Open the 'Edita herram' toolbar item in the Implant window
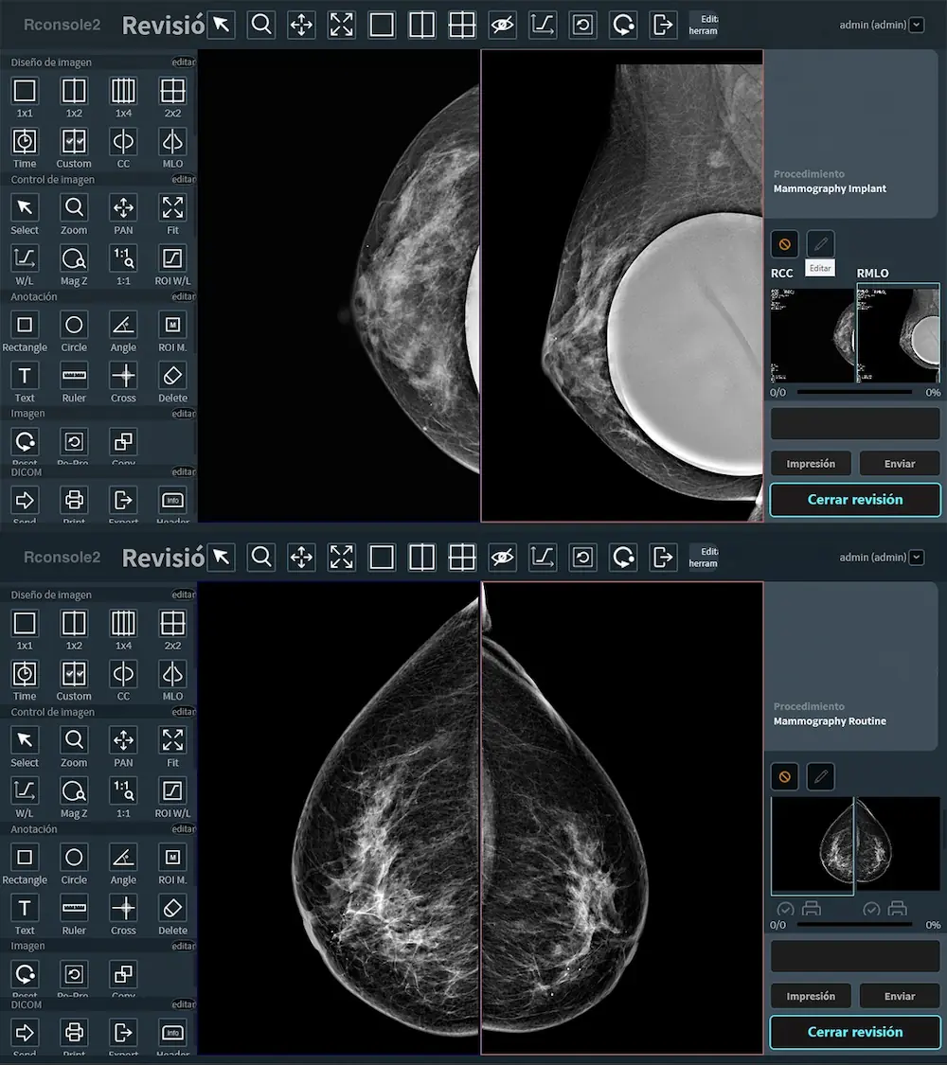This screenshot has width=947, height=1065. point(703,25)
